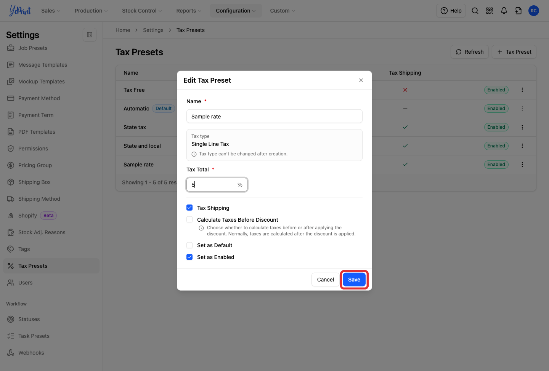
Task: Open the search icon in top bar
Action: point(475,11)
